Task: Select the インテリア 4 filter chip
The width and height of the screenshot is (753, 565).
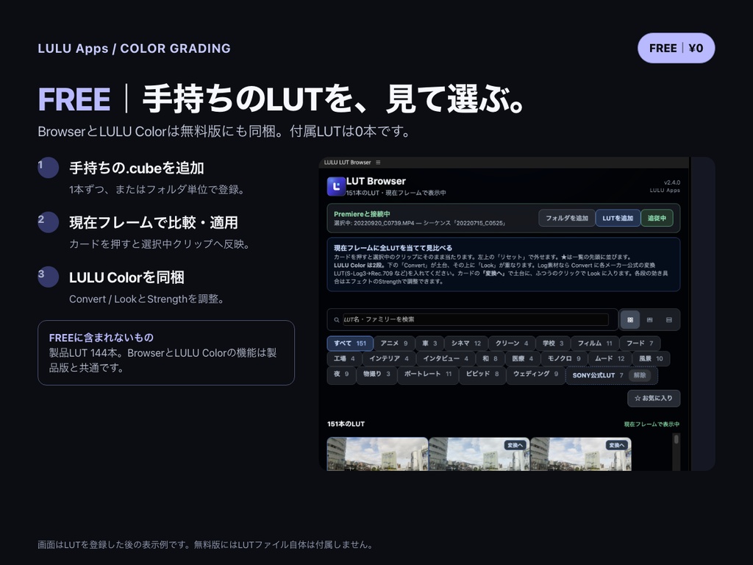Action: click(x=388, y=359)
